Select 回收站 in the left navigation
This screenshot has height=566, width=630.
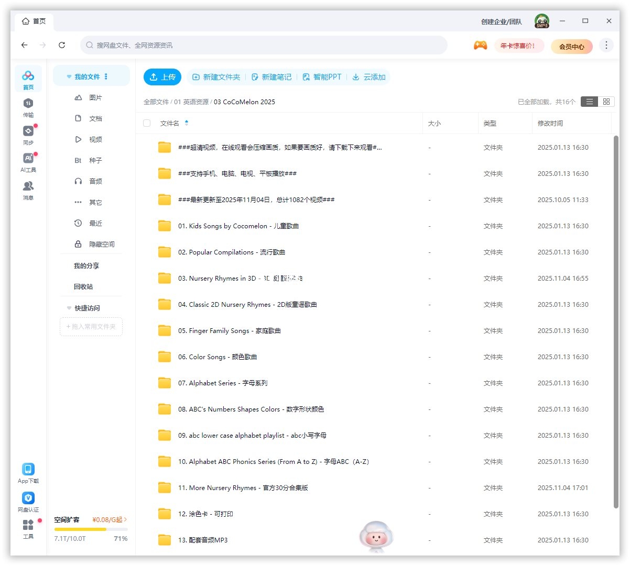pos(86,286)
